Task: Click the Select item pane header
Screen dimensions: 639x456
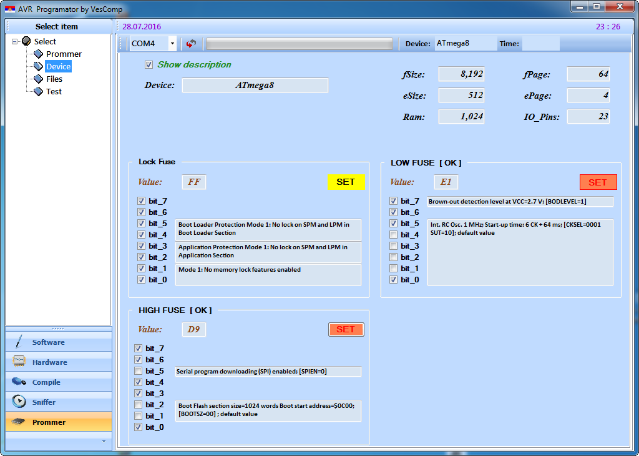Action: (59, 26)
